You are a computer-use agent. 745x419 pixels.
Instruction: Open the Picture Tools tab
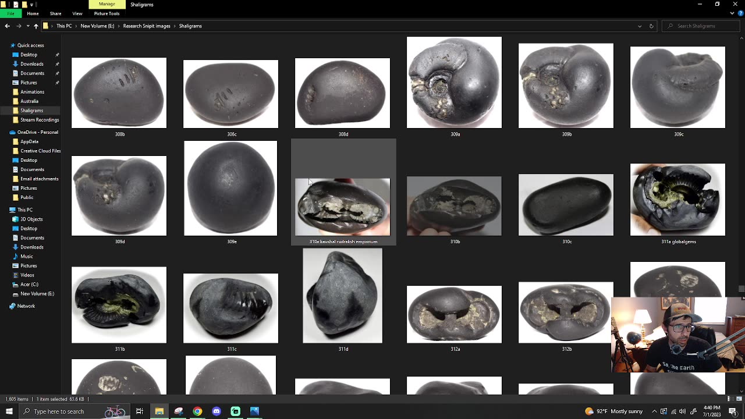point(107,13)
